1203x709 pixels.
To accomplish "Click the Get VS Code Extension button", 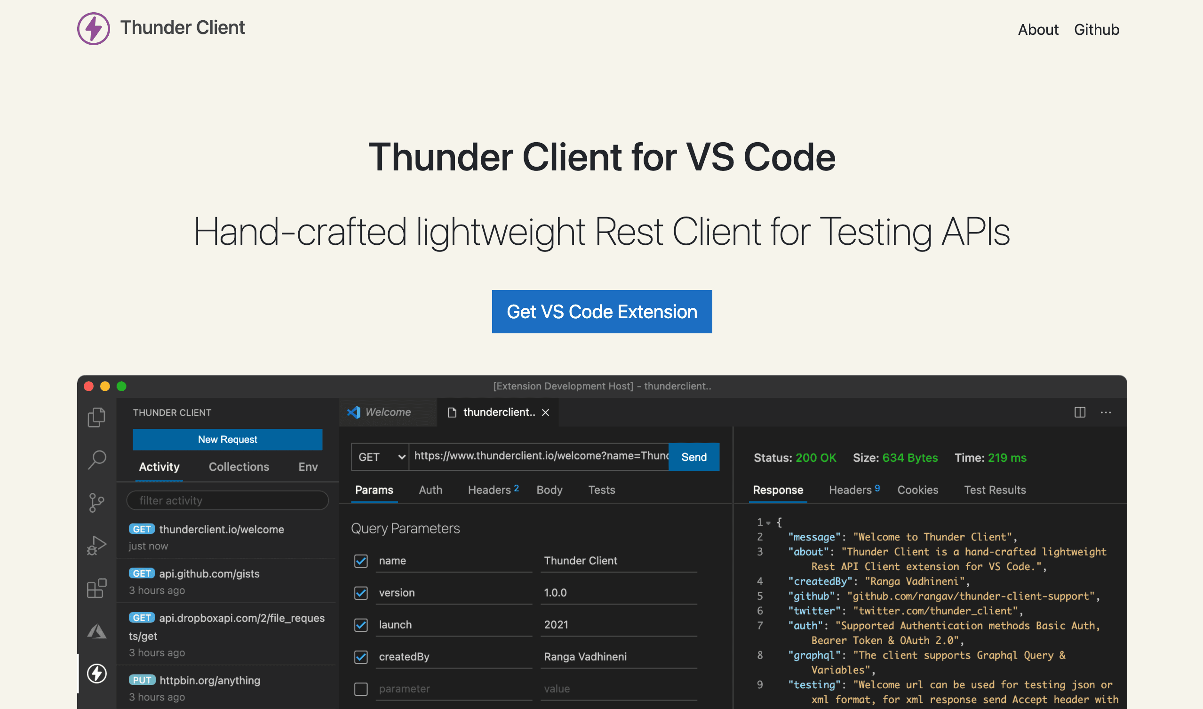I will point(601,312).
